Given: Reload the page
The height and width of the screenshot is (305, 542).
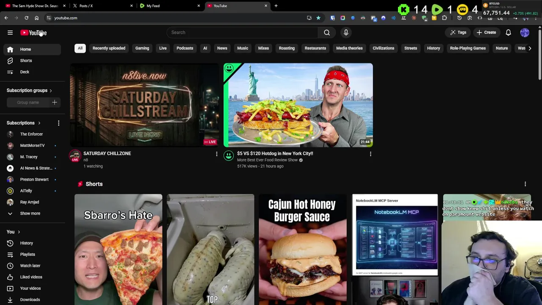Looking at the screenshot, I should 26,18.
